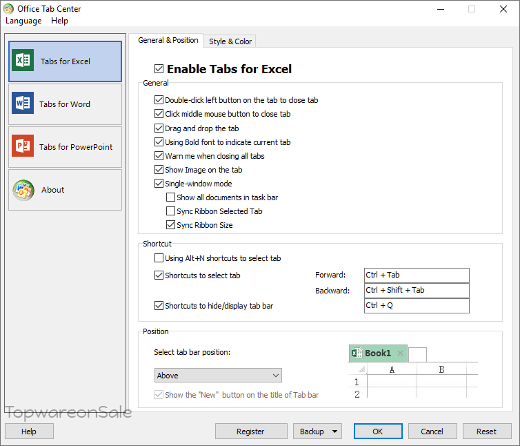This screenshot has height=446, width=520.
Task: Click the Ctrl + Q shortcut field
Action: (x=417, y=306)
